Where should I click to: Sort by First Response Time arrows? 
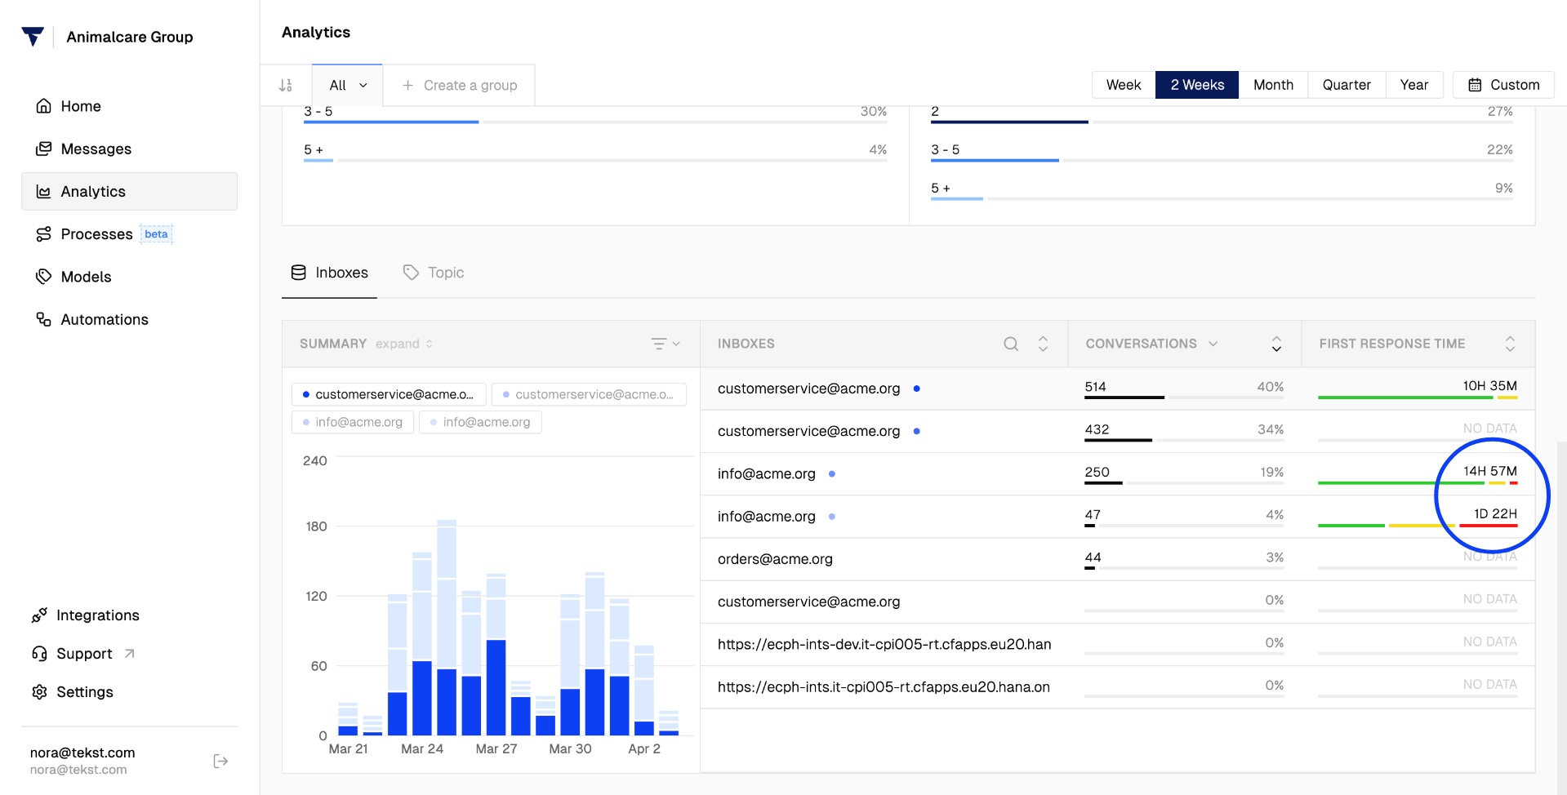click(1510, 344)
